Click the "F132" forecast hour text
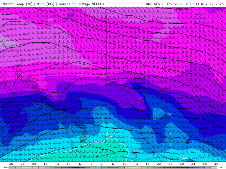 click(x=168, y=4)
